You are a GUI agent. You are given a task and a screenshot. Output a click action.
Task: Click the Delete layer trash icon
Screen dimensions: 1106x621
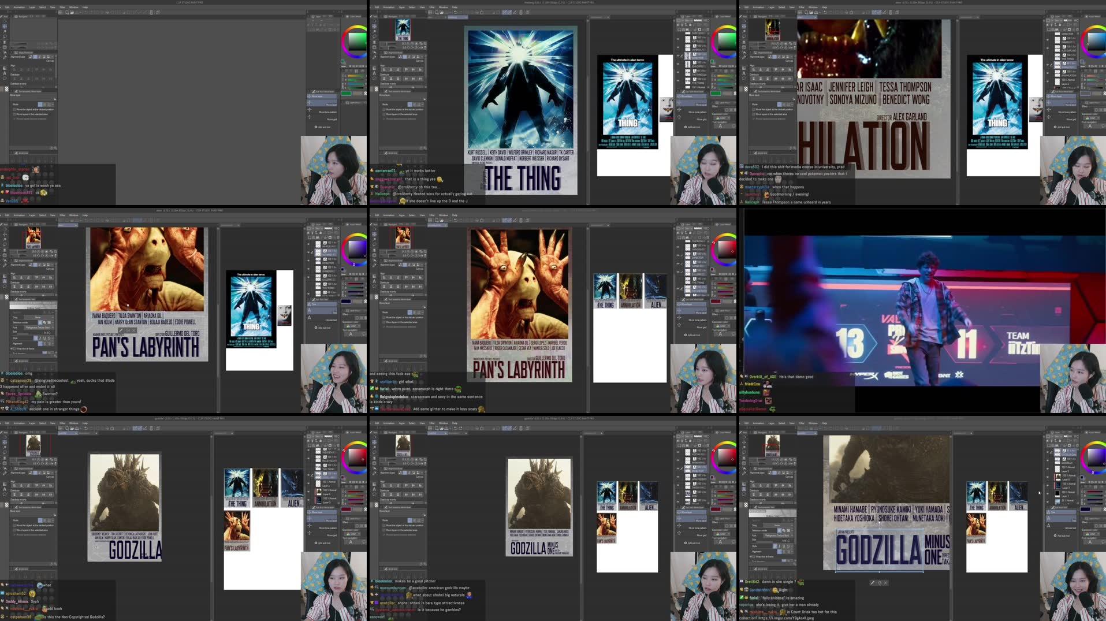[x=707, y=29]
